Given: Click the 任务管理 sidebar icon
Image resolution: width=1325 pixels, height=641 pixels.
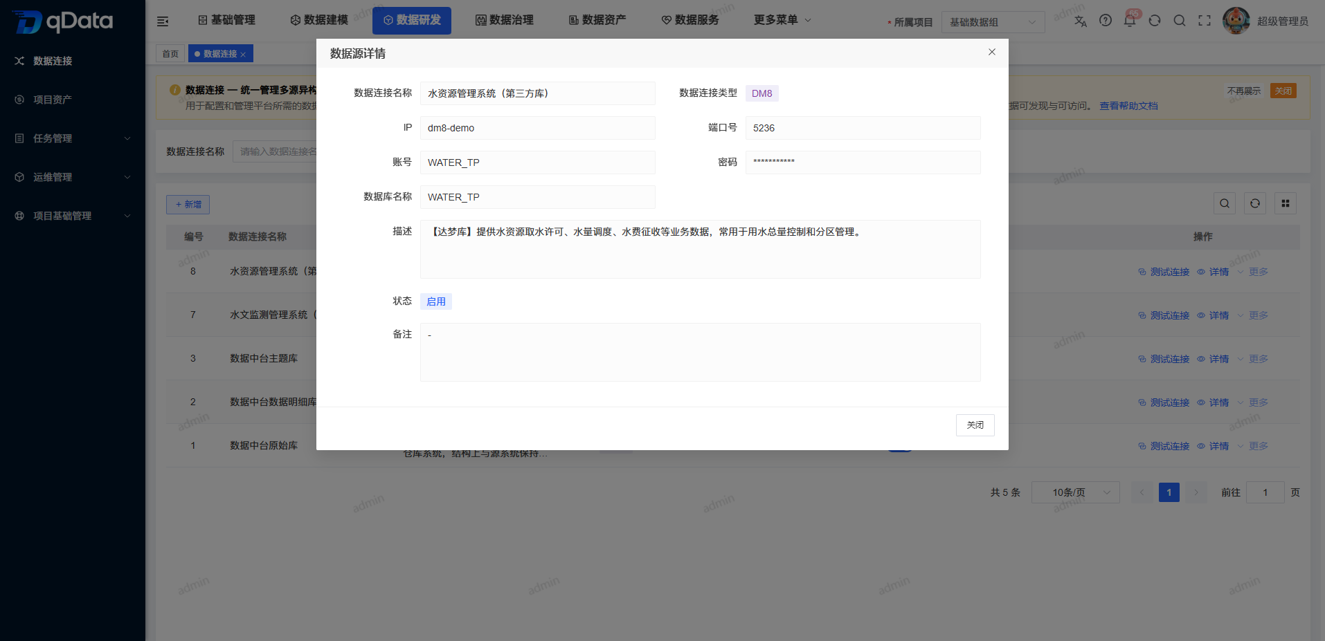Looking at the screenshot, I should point(19,138).
